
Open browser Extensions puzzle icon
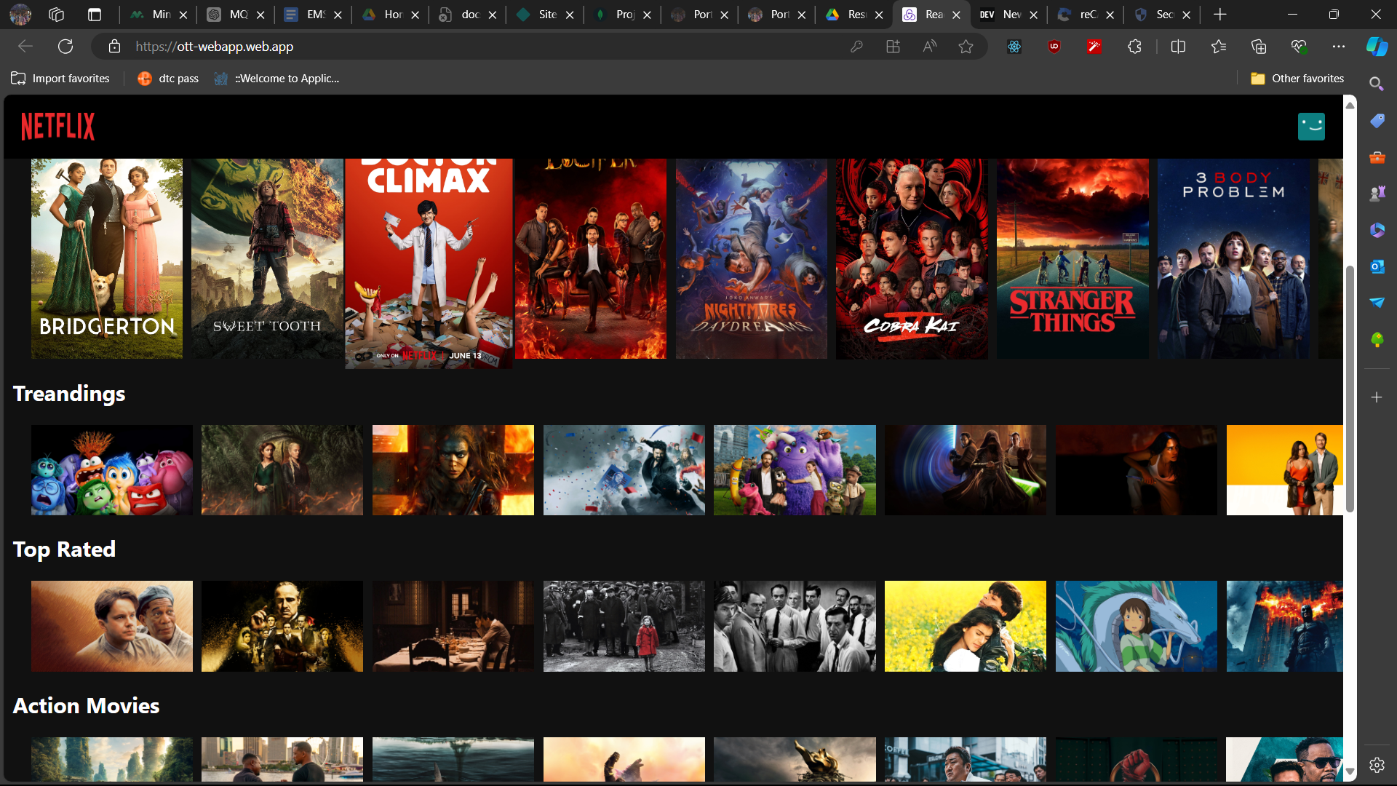(x=1134, y=47)
